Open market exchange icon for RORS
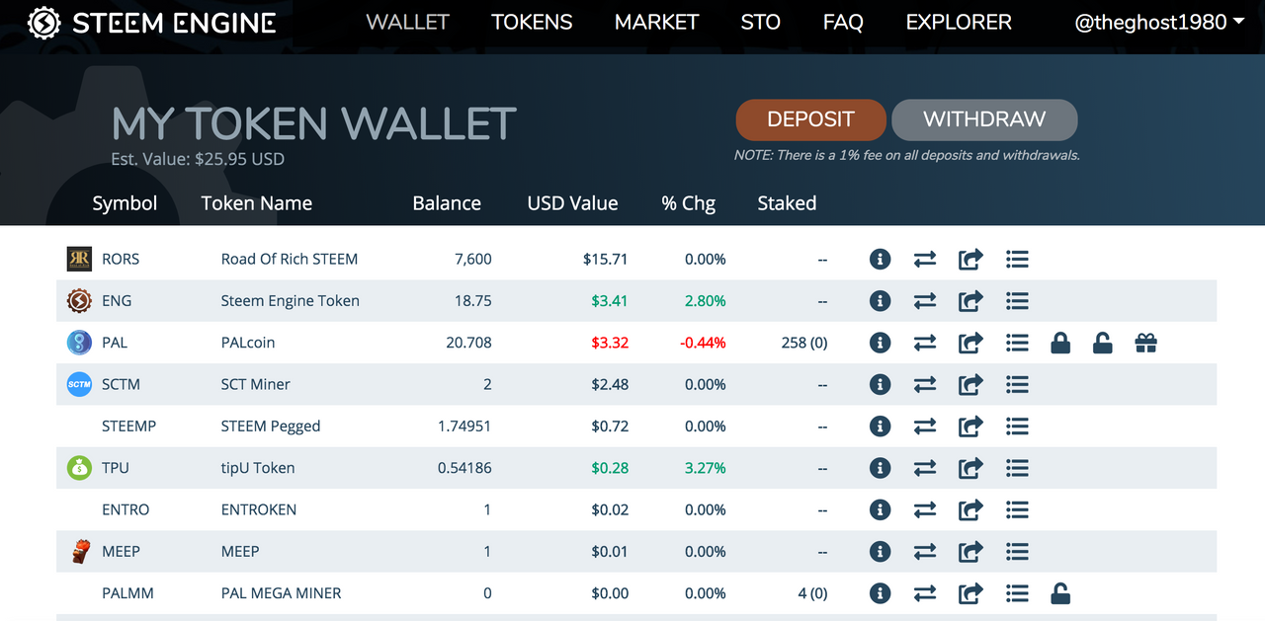 point(925,259)
